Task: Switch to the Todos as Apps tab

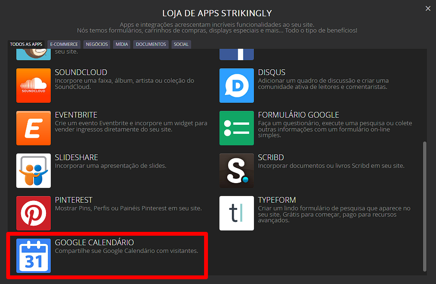Action: (26, 44)
